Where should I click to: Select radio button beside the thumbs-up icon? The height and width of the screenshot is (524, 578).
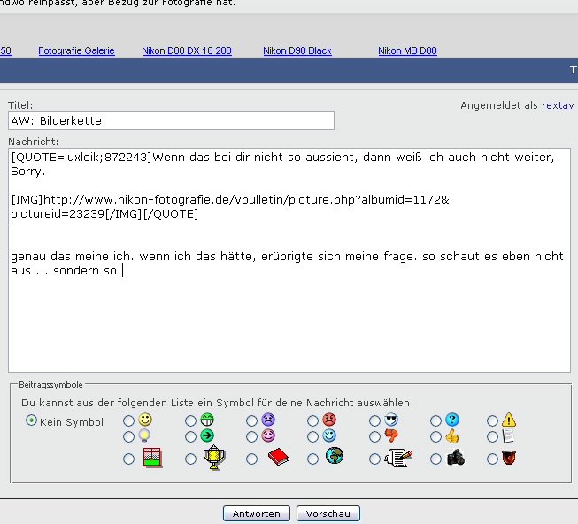[x=435, y=437]
